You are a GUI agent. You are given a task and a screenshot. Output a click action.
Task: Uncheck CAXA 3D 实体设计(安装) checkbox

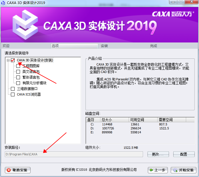point(13,60)
